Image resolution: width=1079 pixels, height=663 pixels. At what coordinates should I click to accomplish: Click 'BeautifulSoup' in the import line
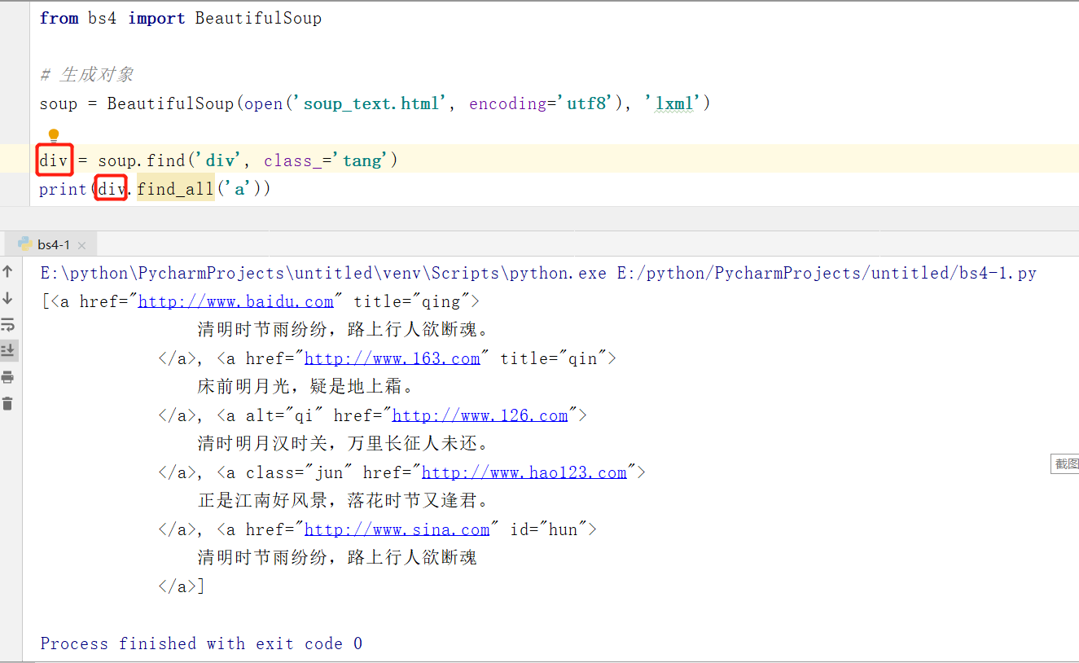pyautogui.click(x=258, y=18)
